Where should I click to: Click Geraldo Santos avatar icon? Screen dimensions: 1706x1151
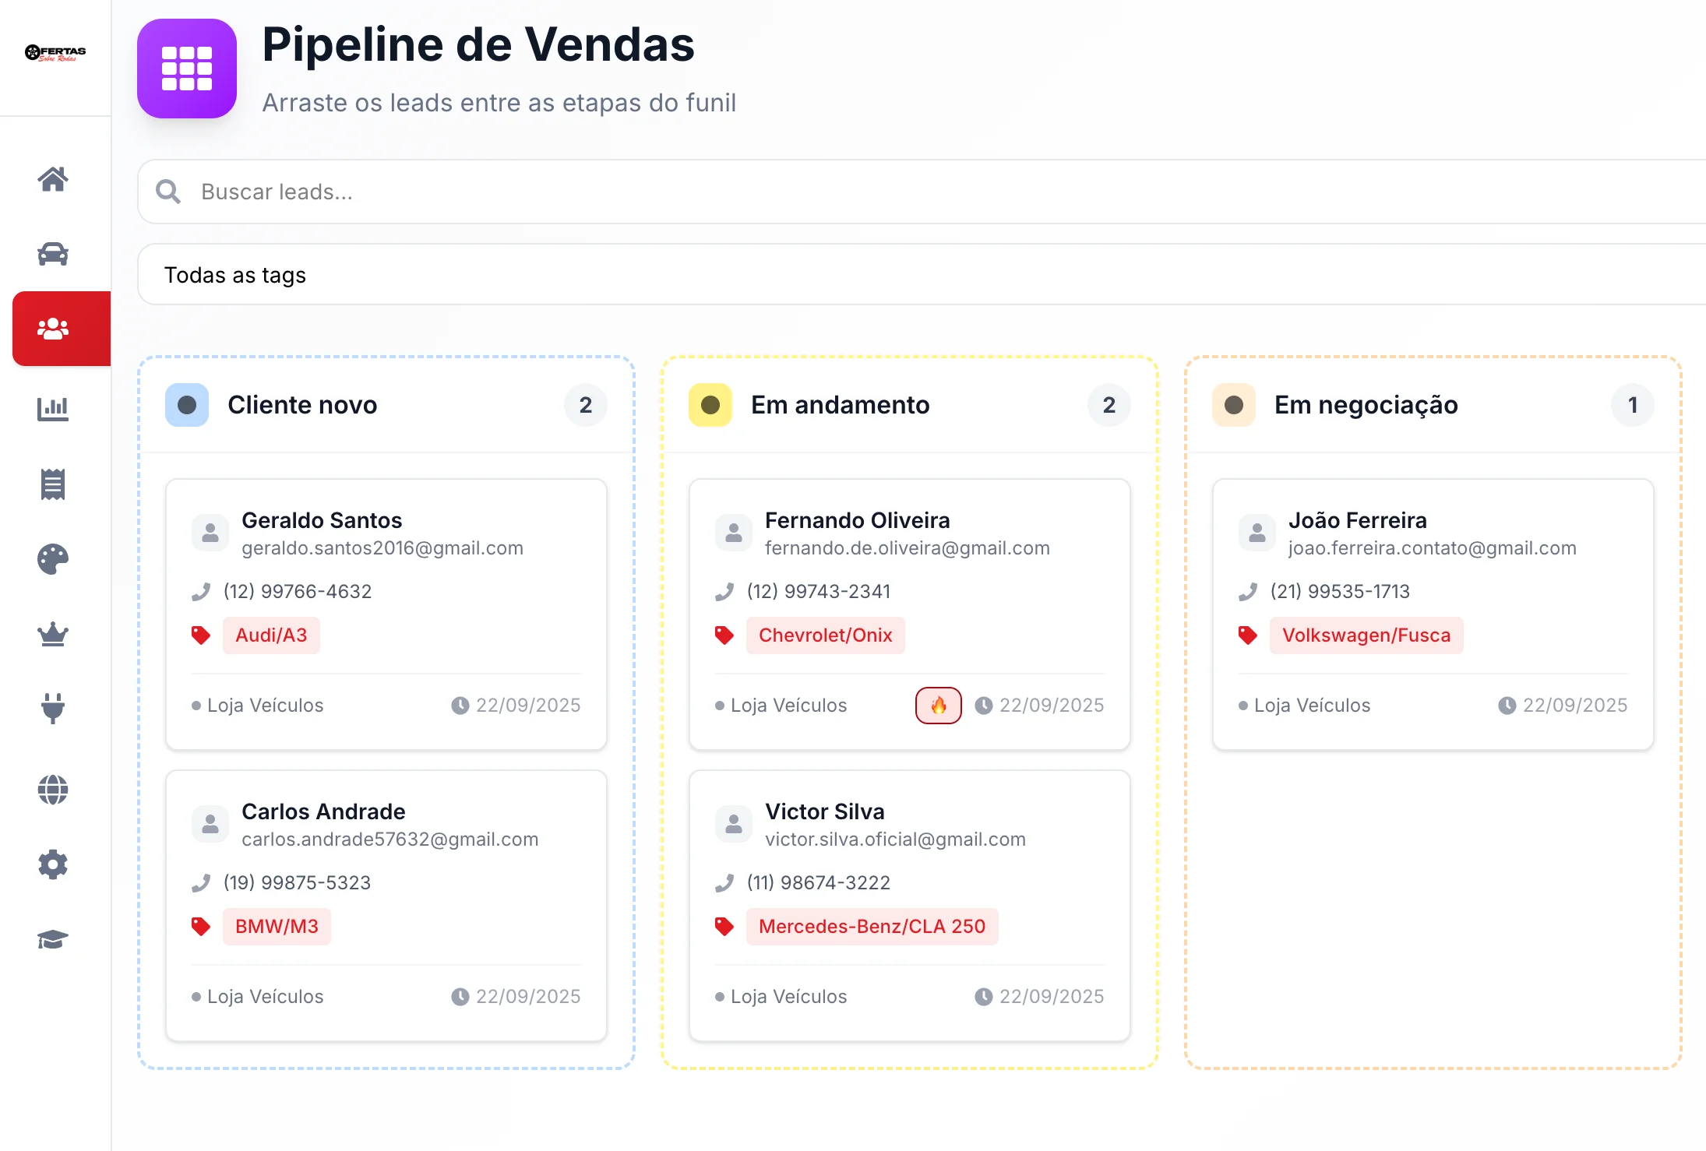[210, 533]
